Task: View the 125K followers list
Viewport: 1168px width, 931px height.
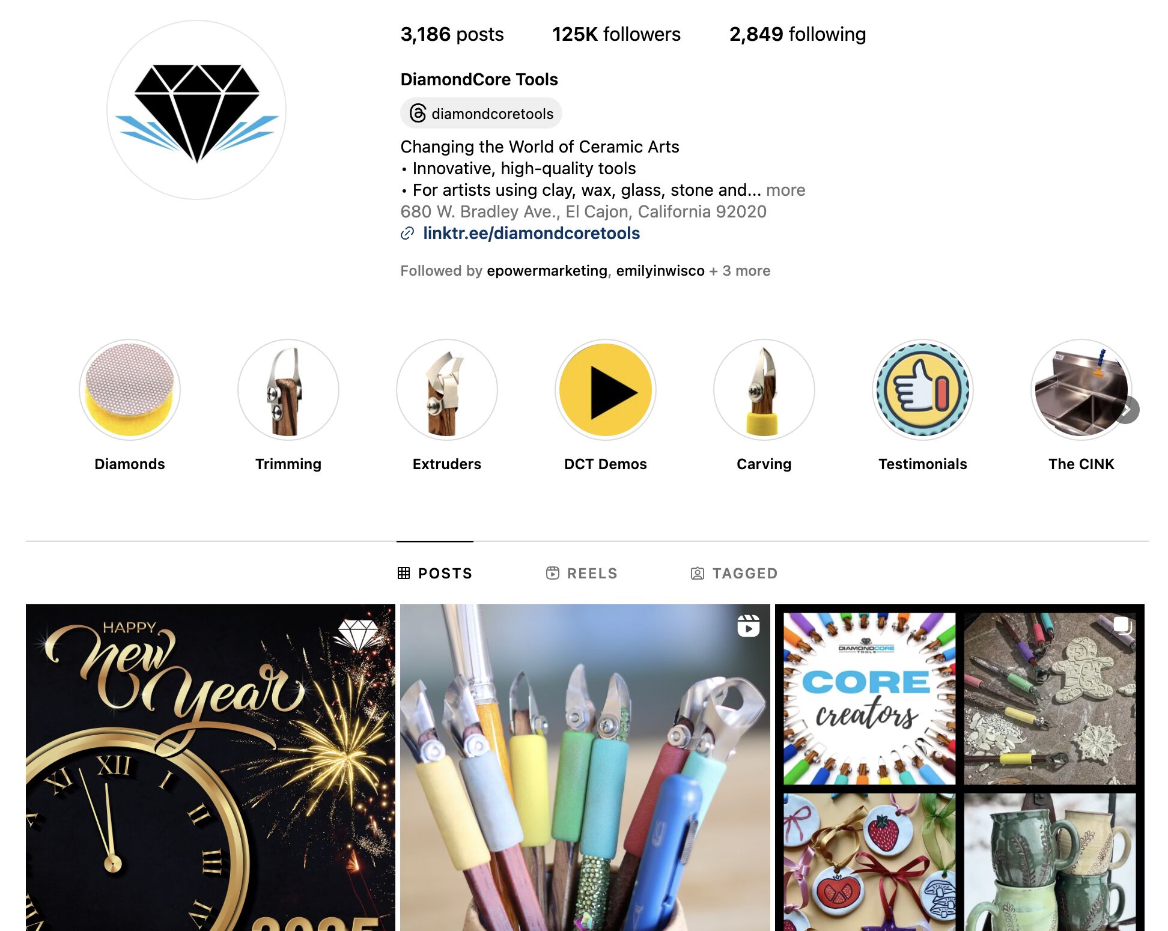Action: point(616,34)
